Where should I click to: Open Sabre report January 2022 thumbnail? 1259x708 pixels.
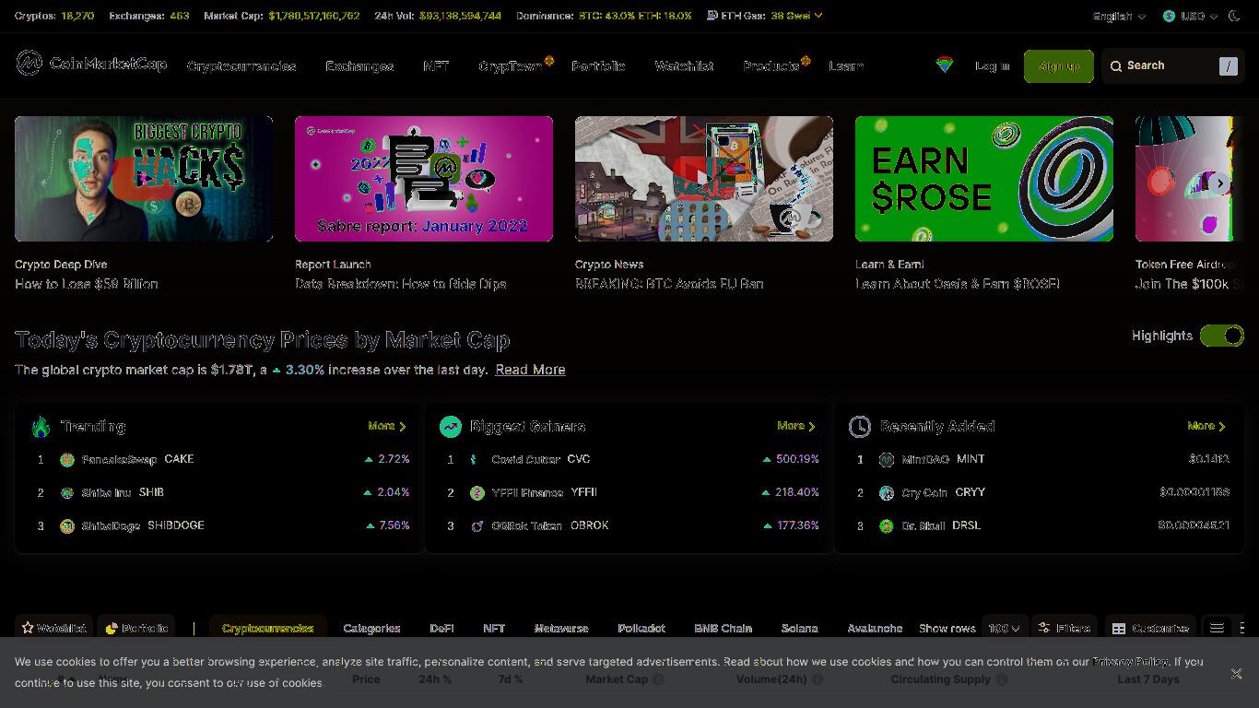pyautogui.click(x=424, y=179)
